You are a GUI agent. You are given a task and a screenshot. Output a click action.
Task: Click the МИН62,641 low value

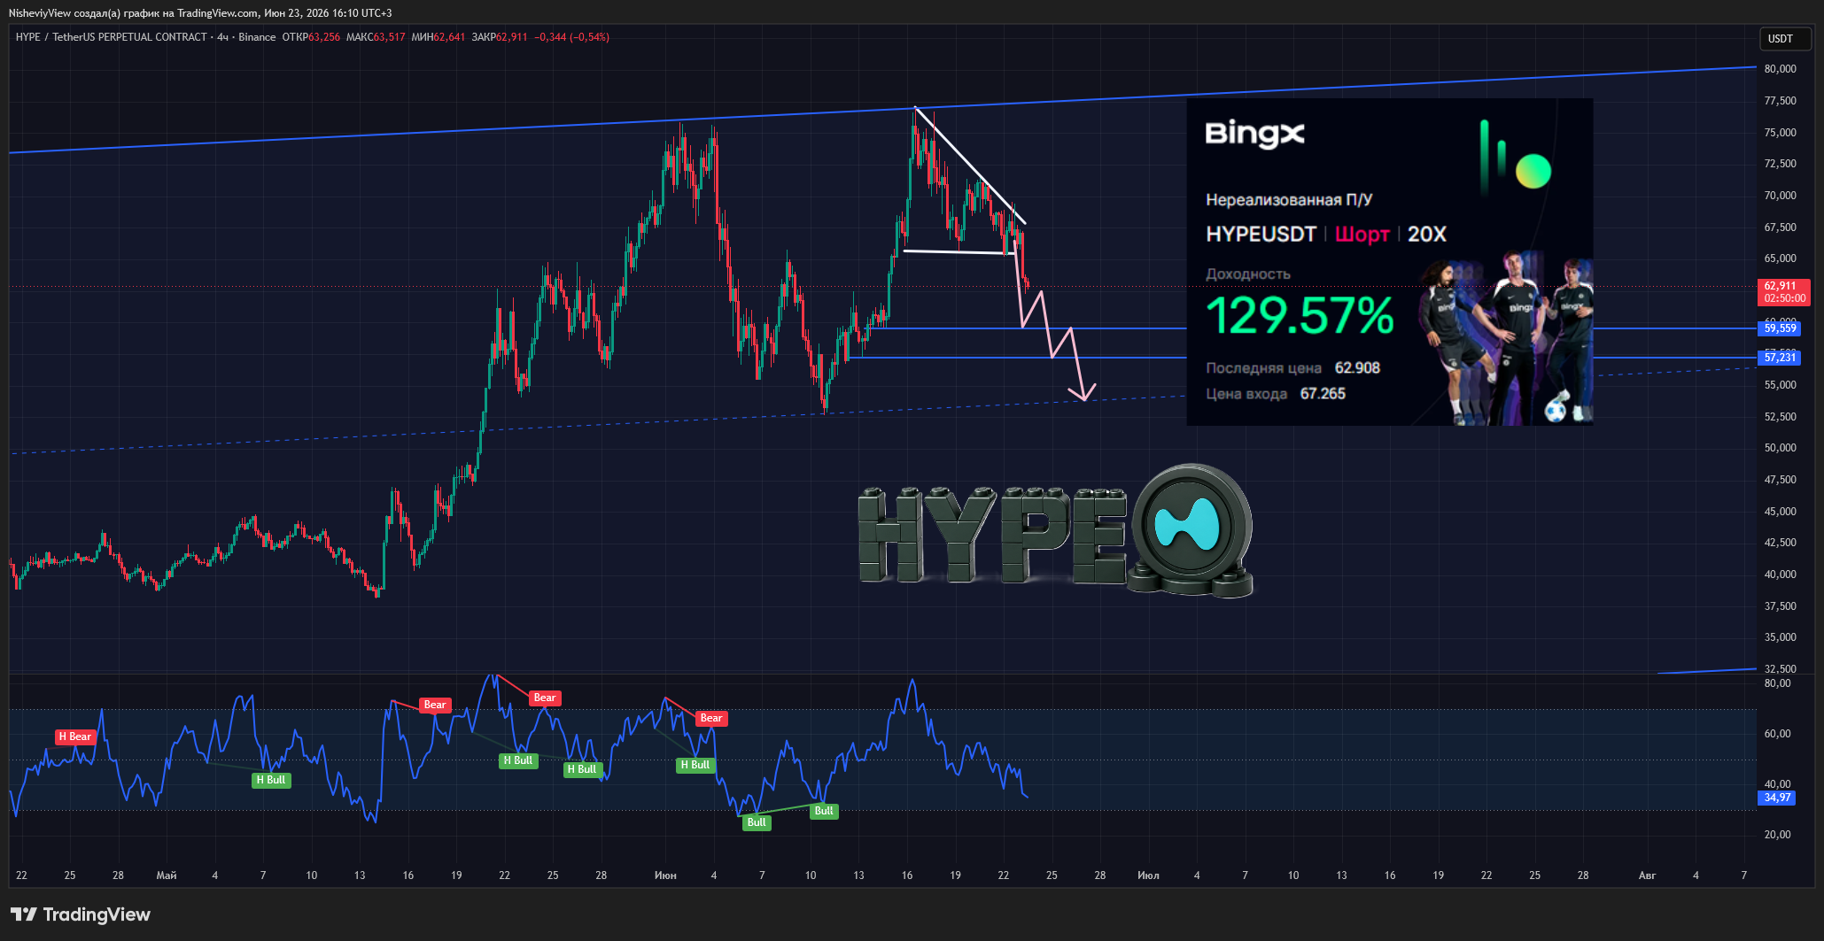439,37
